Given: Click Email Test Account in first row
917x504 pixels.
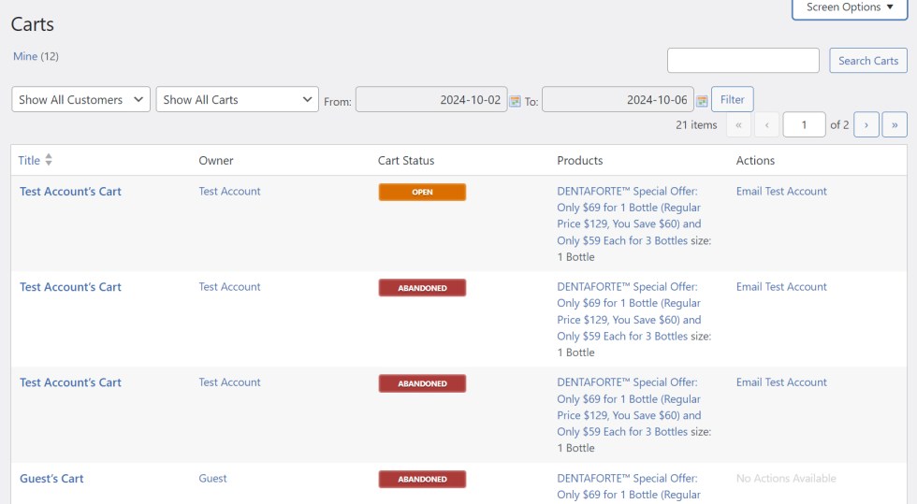Looking at the screenshot, I should [781, 192].
